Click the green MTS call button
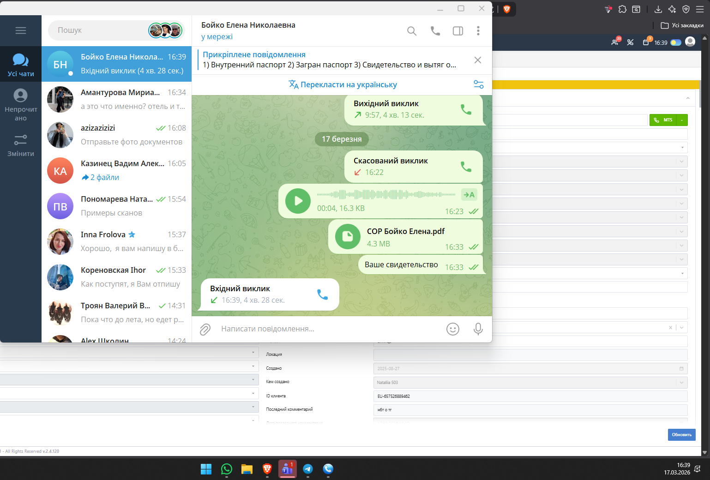Viewport: 710px width, 480px height. coord(663,120)
